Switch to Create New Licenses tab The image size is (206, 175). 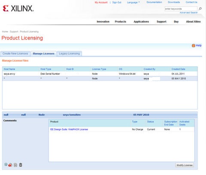(x=15, y=53)
